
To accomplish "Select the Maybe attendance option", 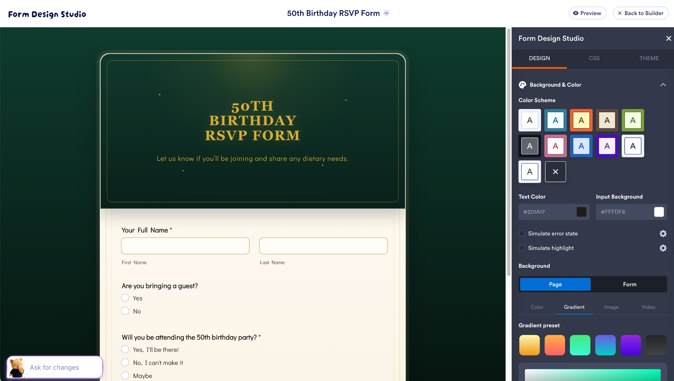I will [125, 375].
